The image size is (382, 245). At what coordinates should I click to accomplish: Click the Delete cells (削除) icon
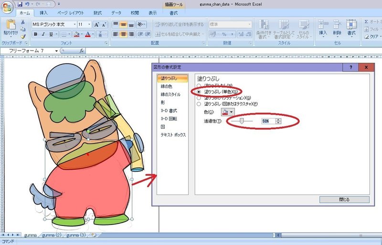tap(337, 28)
